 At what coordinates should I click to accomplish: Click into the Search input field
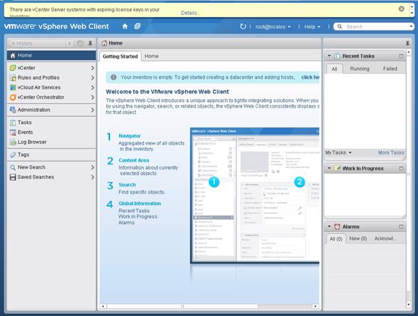point(377,27)
